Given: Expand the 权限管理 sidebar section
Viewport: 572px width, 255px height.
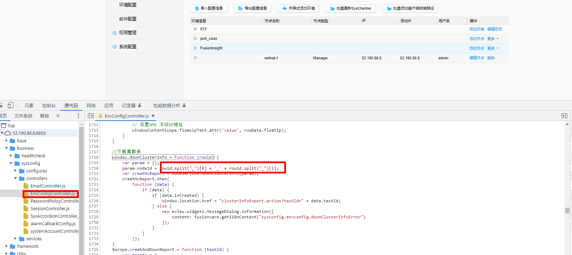Looking at the screenshot, I should pyautogui.click(x=115, y=33).
